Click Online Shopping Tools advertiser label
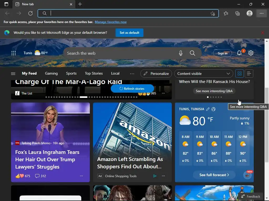 tap(121, 176)
